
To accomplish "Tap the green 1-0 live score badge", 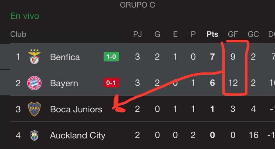I will tap(111, 57).
